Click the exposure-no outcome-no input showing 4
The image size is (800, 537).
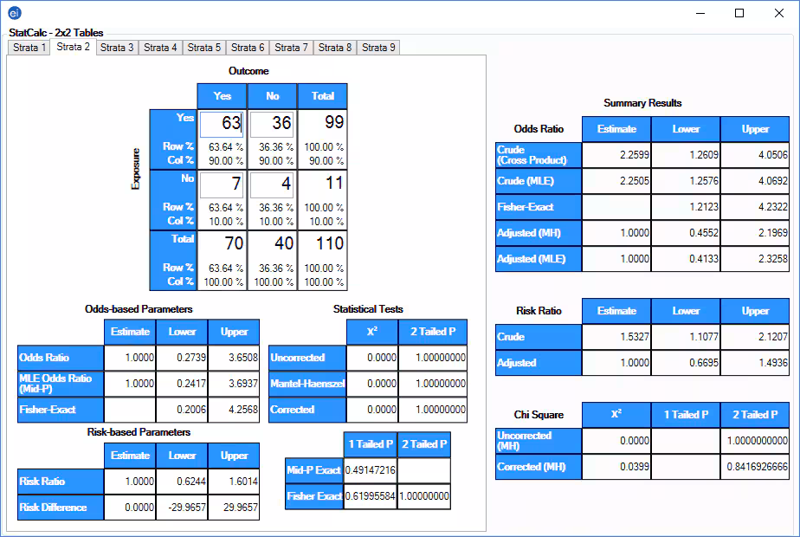tap(272, 184)
